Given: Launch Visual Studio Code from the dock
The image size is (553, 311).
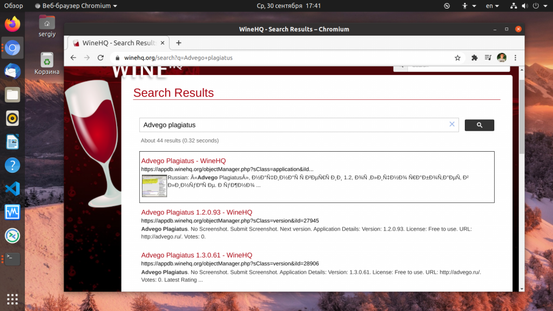Looking at the screenshot, I should tap(12, 188).
